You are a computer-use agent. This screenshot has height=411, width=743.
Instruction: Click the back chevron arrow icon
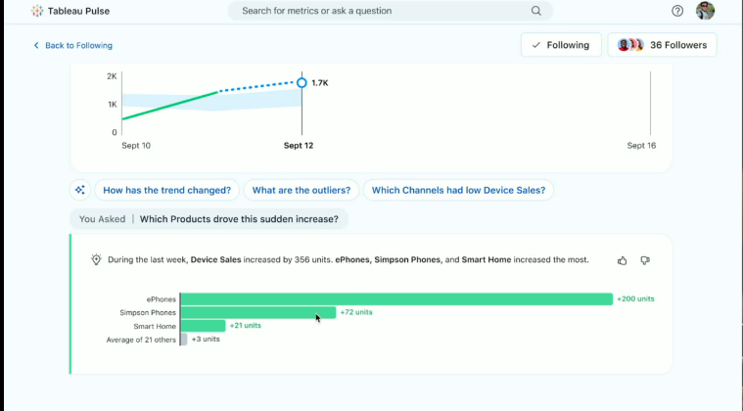click(x=36, y=45)
